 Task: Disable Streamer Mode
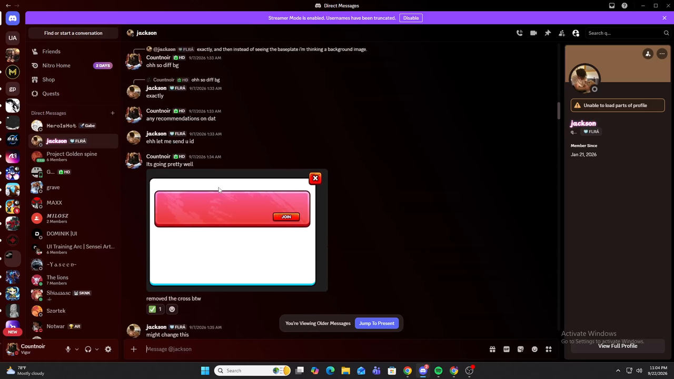point(411,18)
